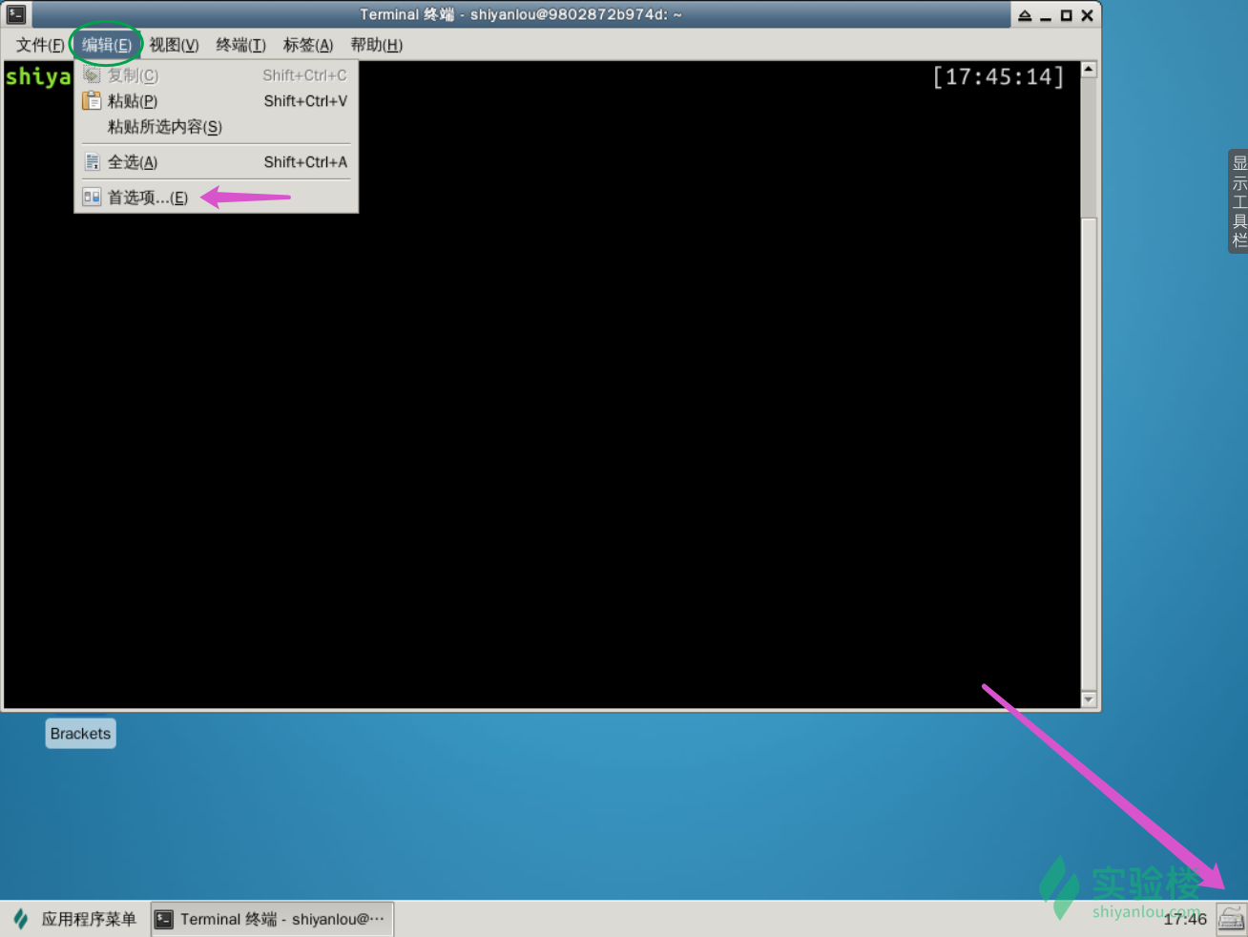Open the 编辑(E) menu

click(105, 44)
